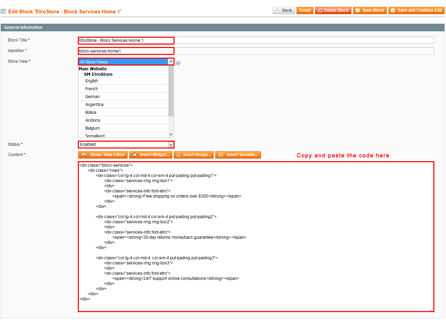Select English store view
The image size is (446, 320).
(x=123, y=81)
